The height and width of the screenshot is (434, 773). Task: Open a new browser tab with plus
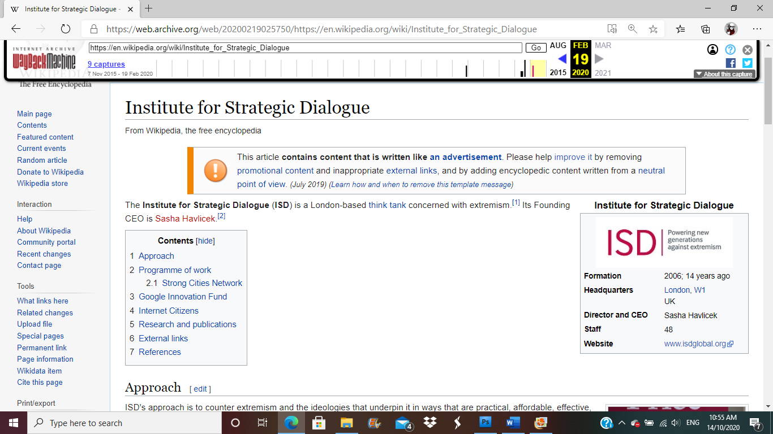149,8
